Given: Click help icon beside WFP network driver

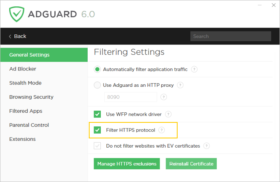Looking at the screenshot, I should 168,114.
